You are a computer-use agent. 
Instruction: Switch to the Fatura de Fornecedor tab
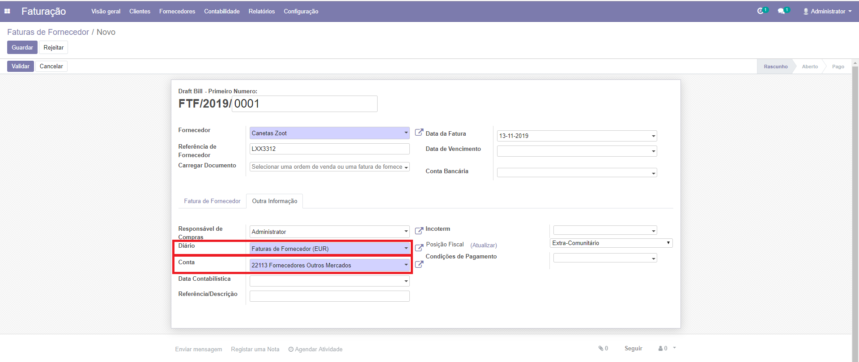(x=212, y=201)
